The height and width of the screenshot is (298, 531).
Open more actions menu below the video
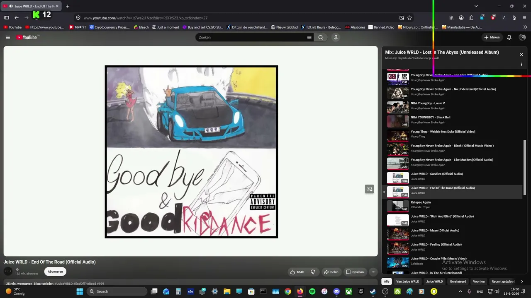click(x=373, y=272)
